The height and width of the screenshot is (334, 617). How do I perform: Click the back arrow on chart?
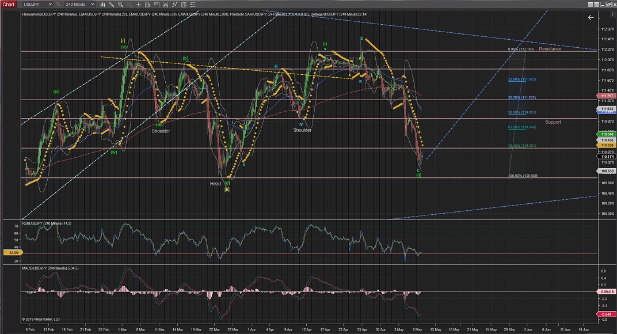tap(590, 18)
